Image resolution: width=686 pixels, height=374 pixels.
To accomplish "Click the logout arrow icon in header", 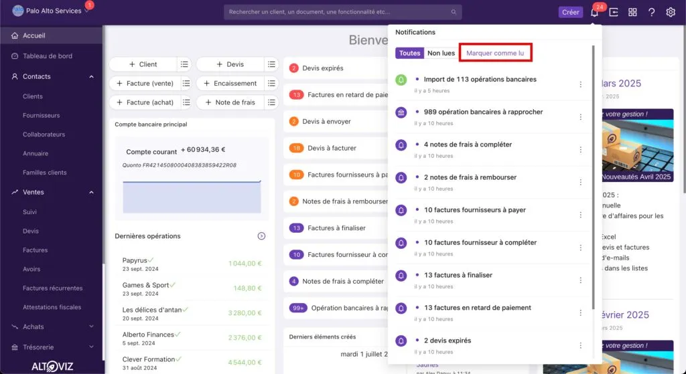I will [614, 12].
